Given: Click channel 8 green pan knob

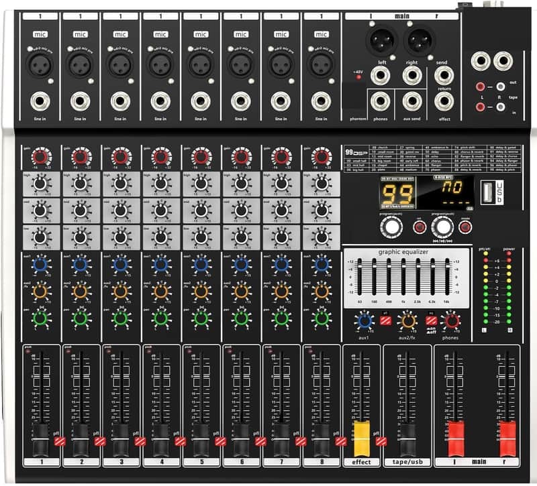Looking at the screenshot, I should click(x=322, y=319).
